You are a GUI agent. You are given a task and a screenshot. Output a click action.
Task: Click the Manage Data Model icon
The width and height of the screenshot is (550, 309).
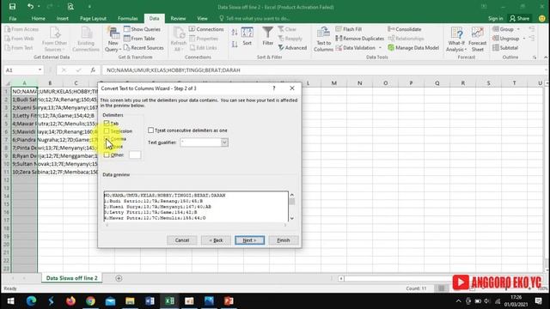[391, 48]
